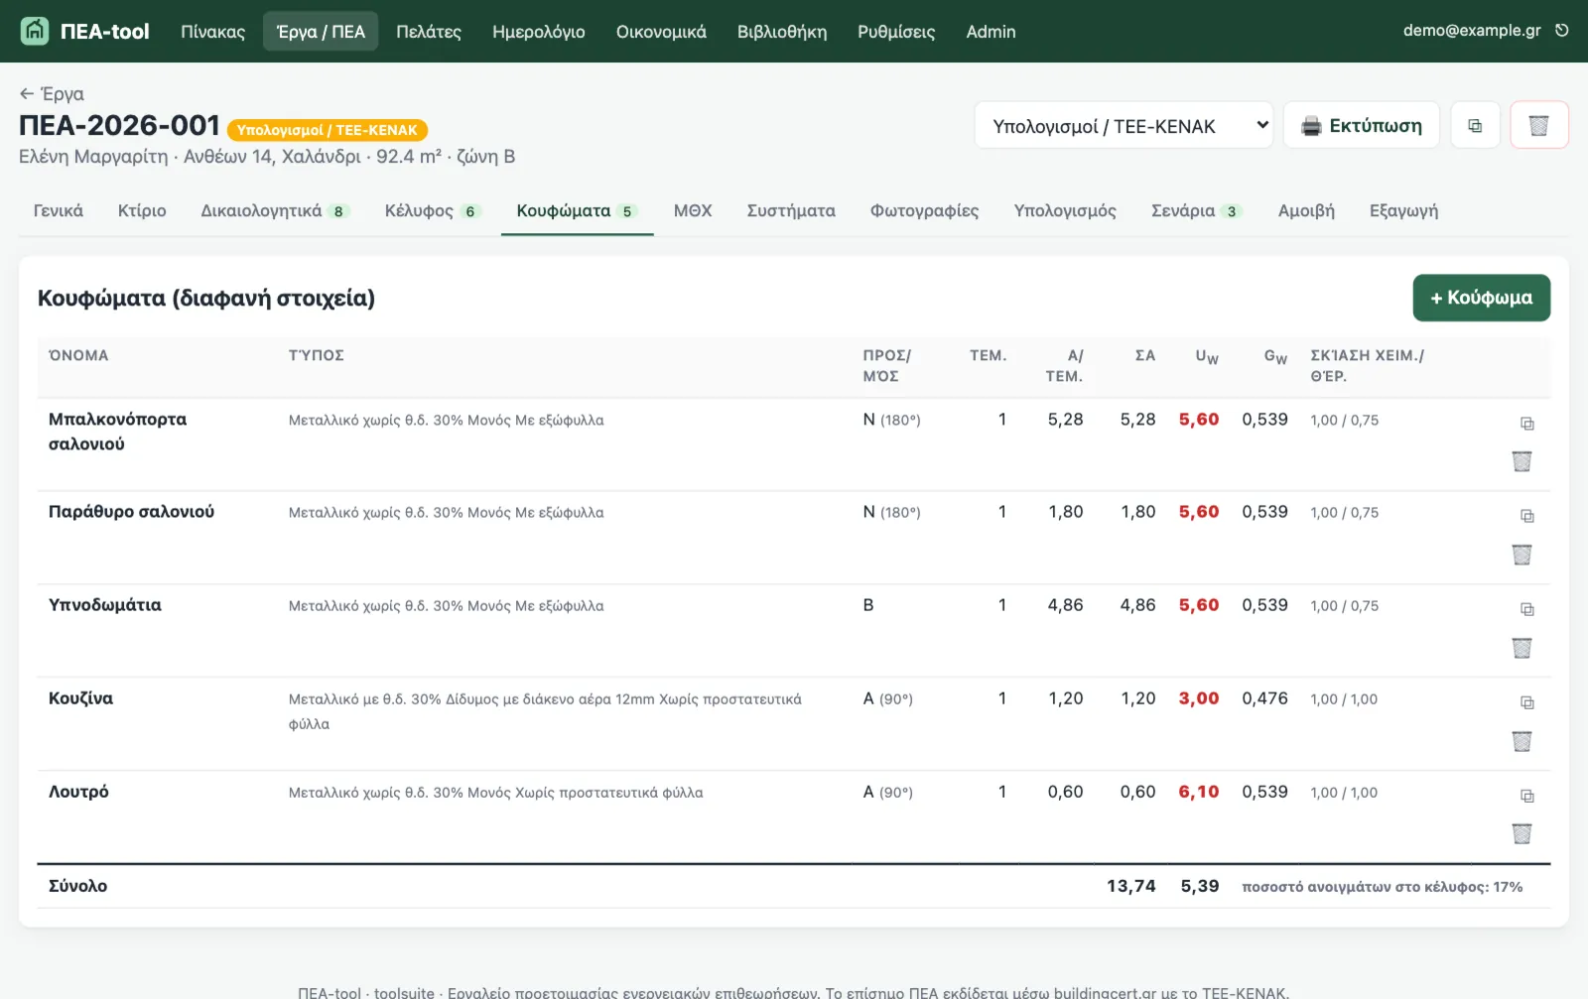Click the Εκτύπωση print button
1588x999 pixels.
coord(1362,126)
